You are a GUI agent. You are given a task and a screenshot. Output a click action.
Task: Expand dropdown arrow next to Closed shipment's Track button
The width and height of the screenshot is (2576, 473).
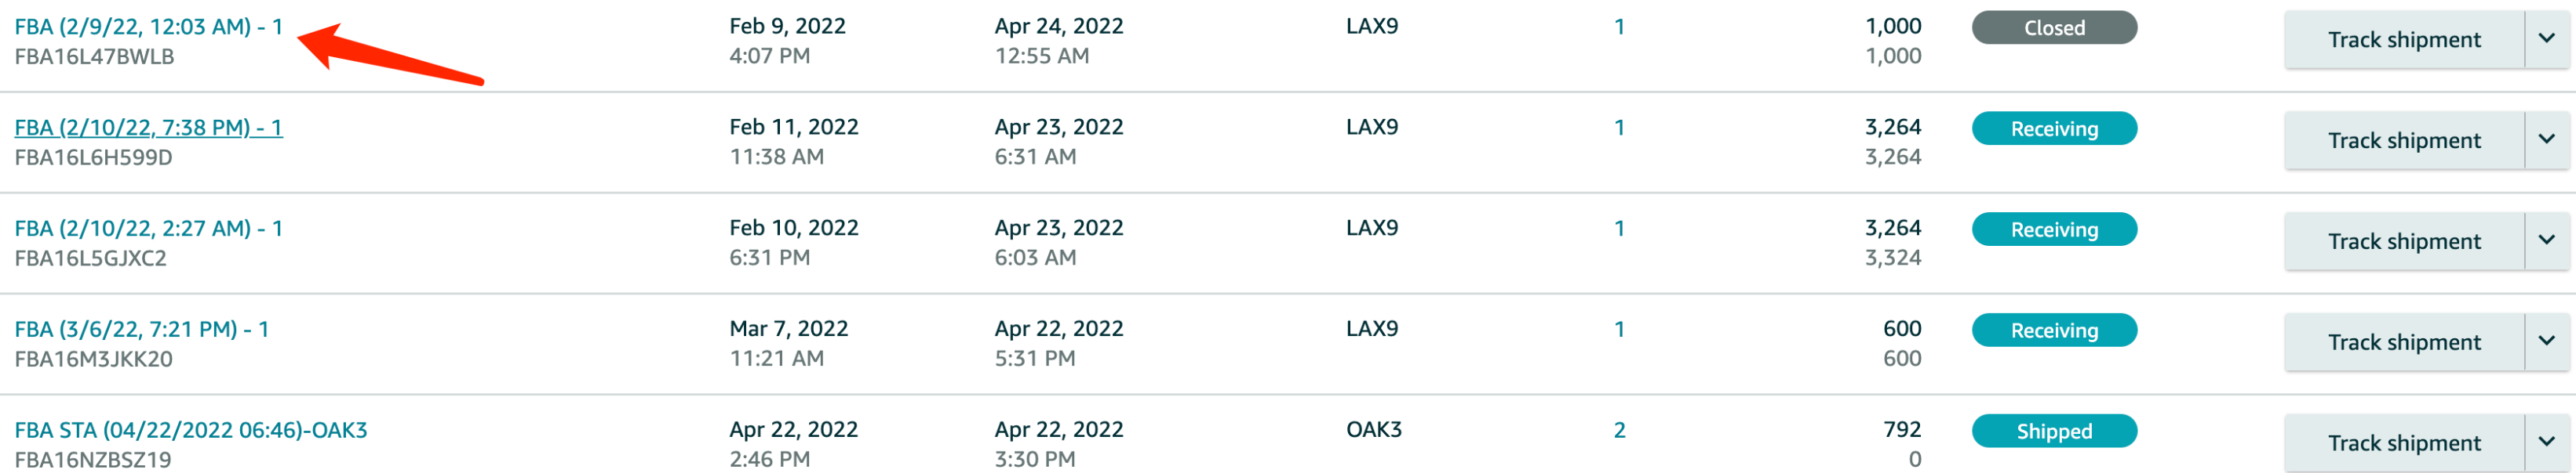[x=2546, y=40]
